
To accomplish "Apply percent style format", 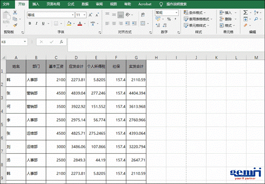I will pos(169,19).
